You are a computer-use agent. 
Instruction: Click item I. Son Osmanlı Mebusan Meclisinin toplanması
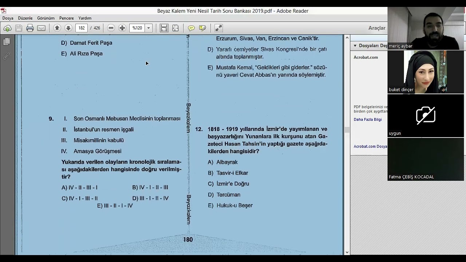pyautogui.click(x=122, y=119)
